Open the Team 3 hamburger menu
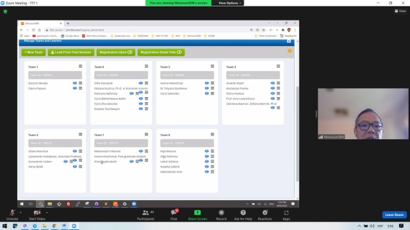The image size is (410, 230). pos(278,66)
